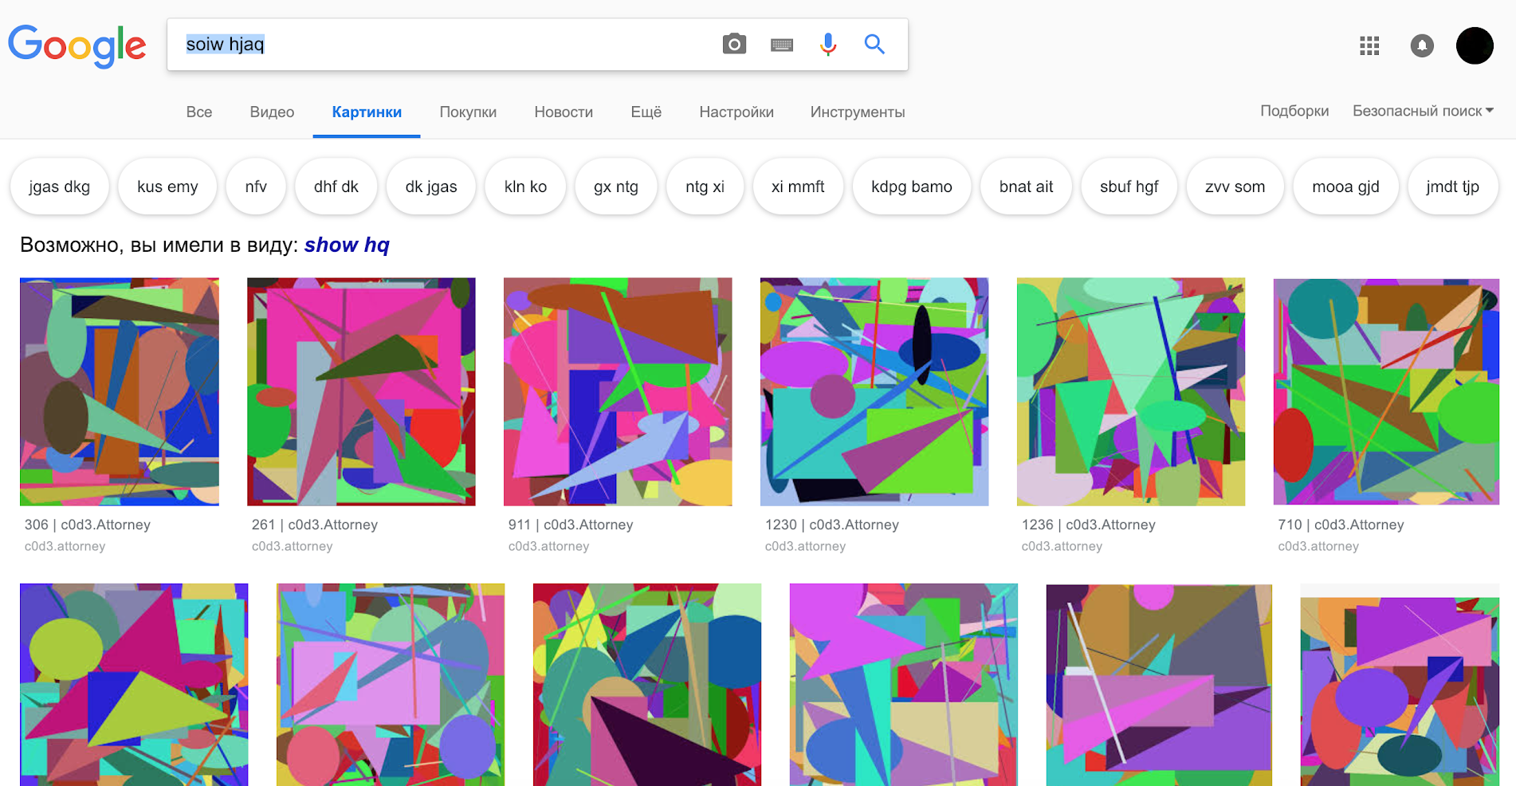Open the Подборки link
The height and width of the screenshot is (786, 1516).
click(1294, 111)
